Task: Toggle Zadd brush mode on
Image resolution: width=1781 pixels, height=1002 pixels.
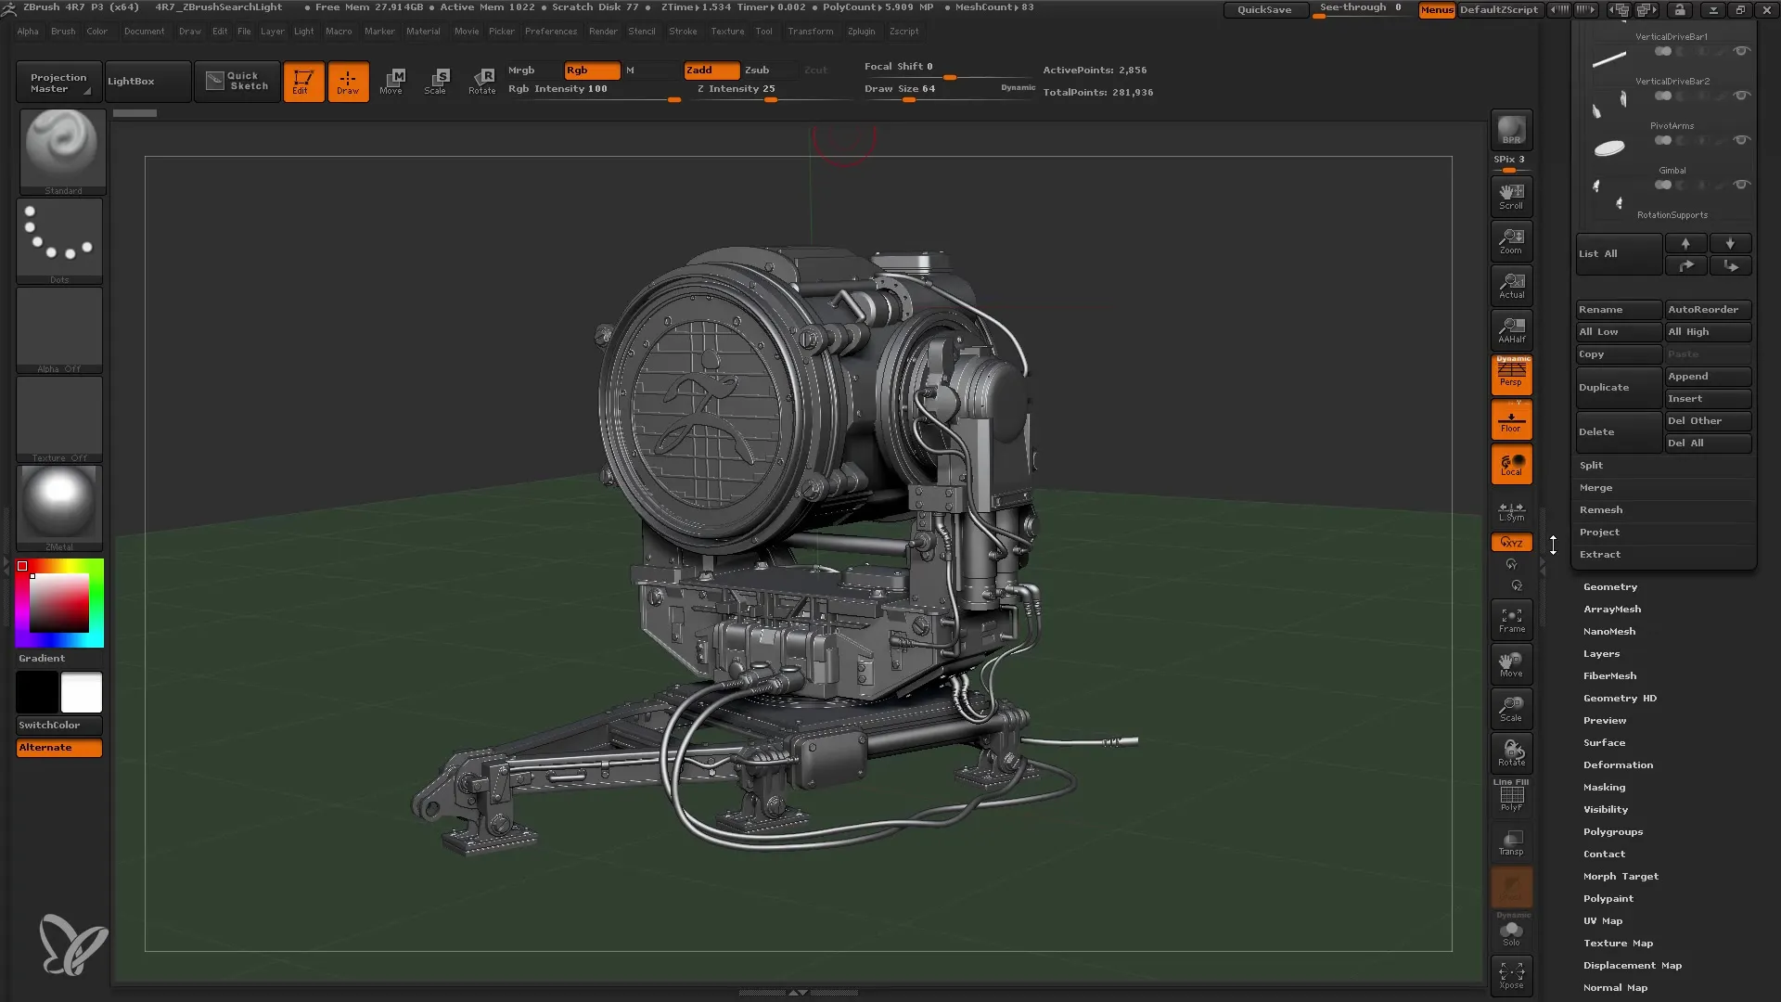Action: (710, 70)
